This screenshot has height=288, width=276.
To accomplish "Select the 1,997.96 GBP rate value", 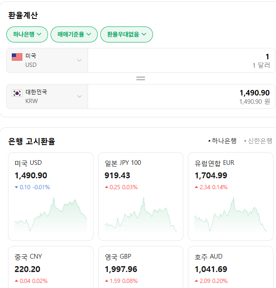I will 121,269.
